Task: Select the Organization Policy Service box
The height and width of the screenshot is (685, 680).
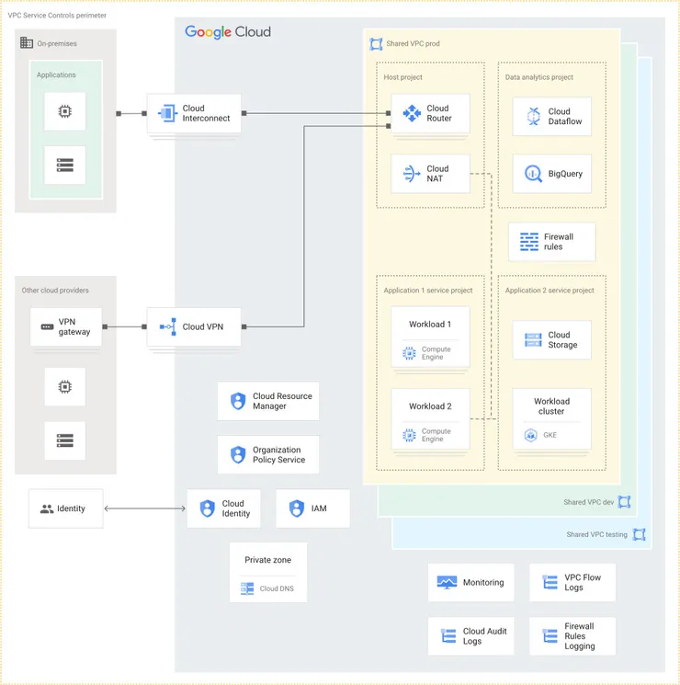Action: [268, 455]
